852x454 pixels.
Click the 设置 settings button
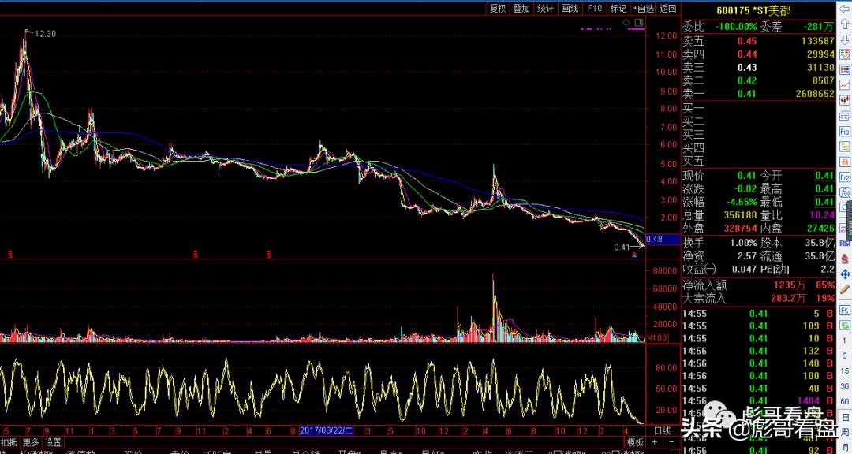tap(54, 442)
